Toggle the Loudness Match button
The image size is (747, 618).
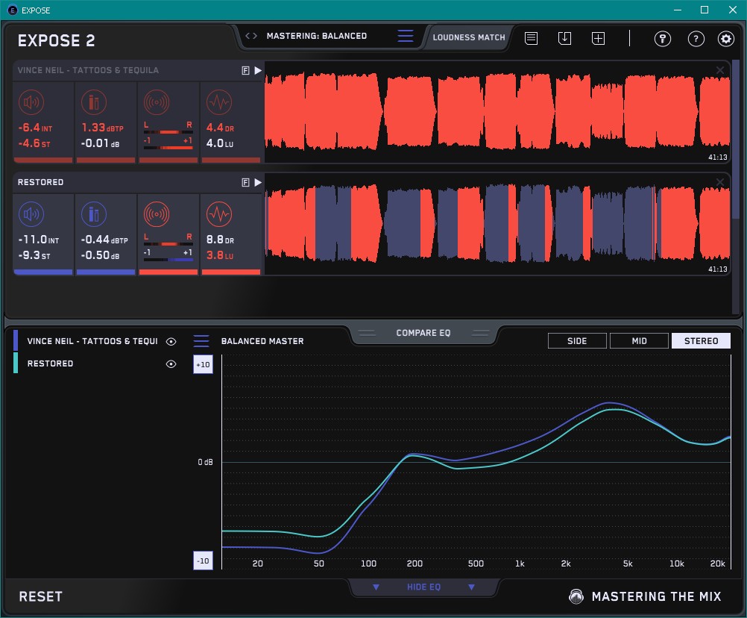tap(468, 37)
